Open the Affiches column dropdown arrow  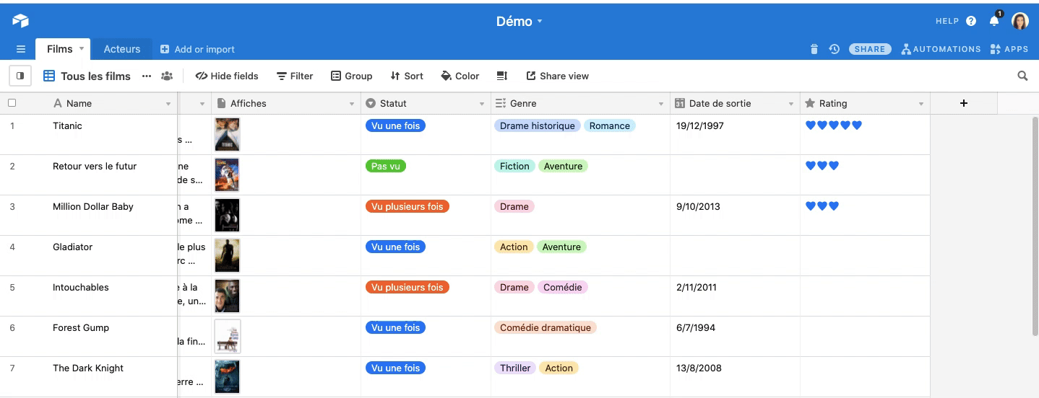coord(352,104)
